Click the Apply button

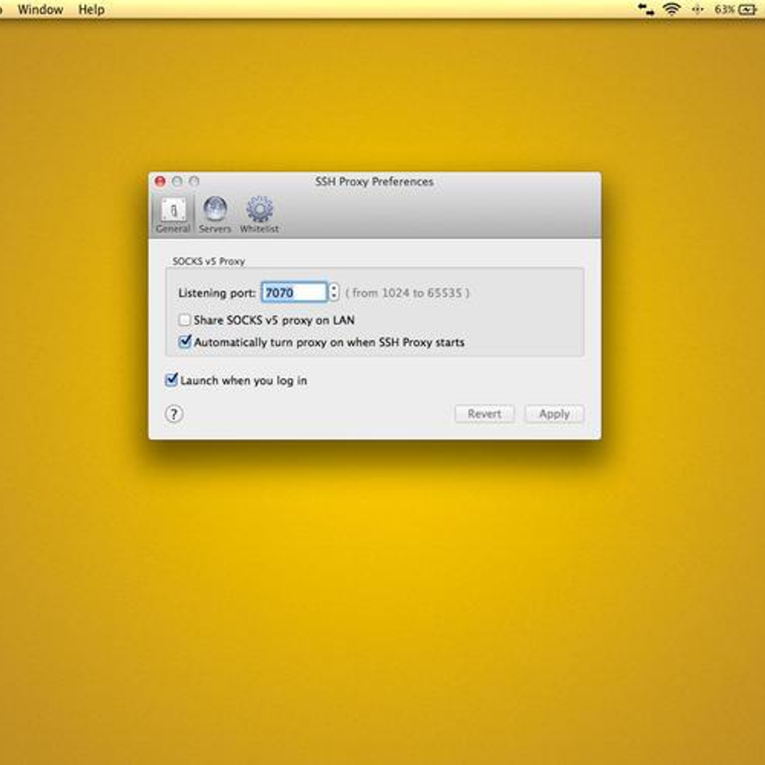554,414
